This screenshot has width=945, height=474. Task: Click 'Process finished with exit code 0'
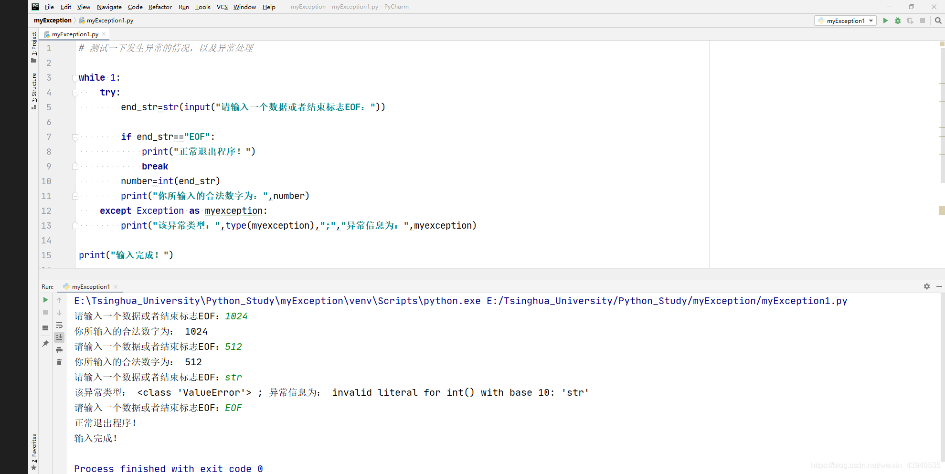[x=169, y=469]
